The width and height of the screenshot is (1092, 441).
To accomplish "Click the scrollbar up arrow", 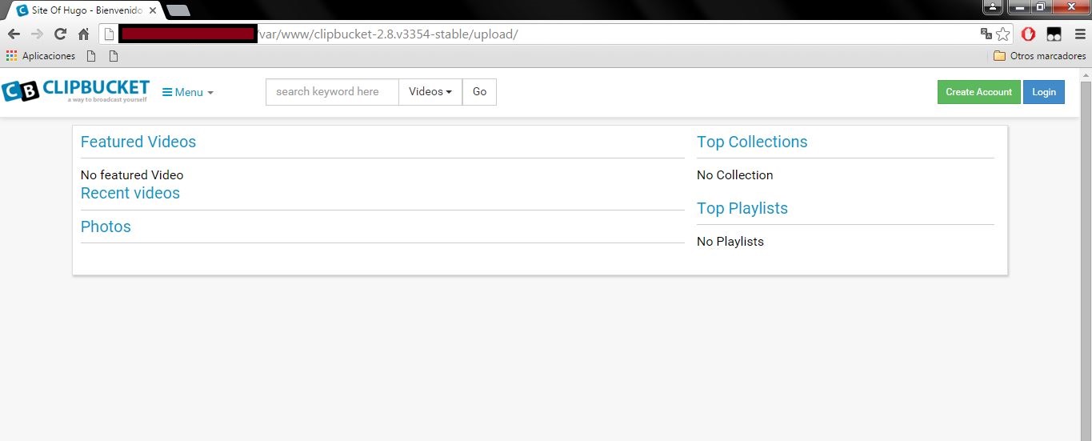I will click(1086, 75).
